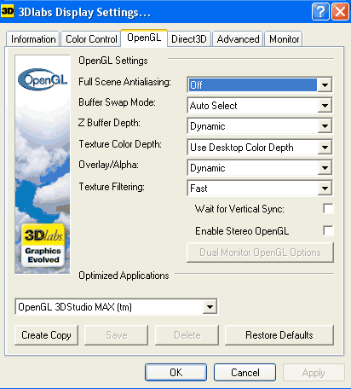
Task: Close the 3Dlabs Display Settings dialog
Action: click(340, 12)
